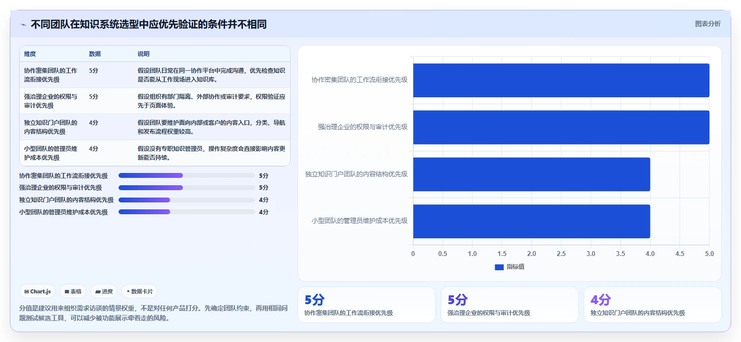The height and width of the screenshot is (342, 741).
Task: Click description starting 假设组织有部门隔离
Action: [211, 101]
